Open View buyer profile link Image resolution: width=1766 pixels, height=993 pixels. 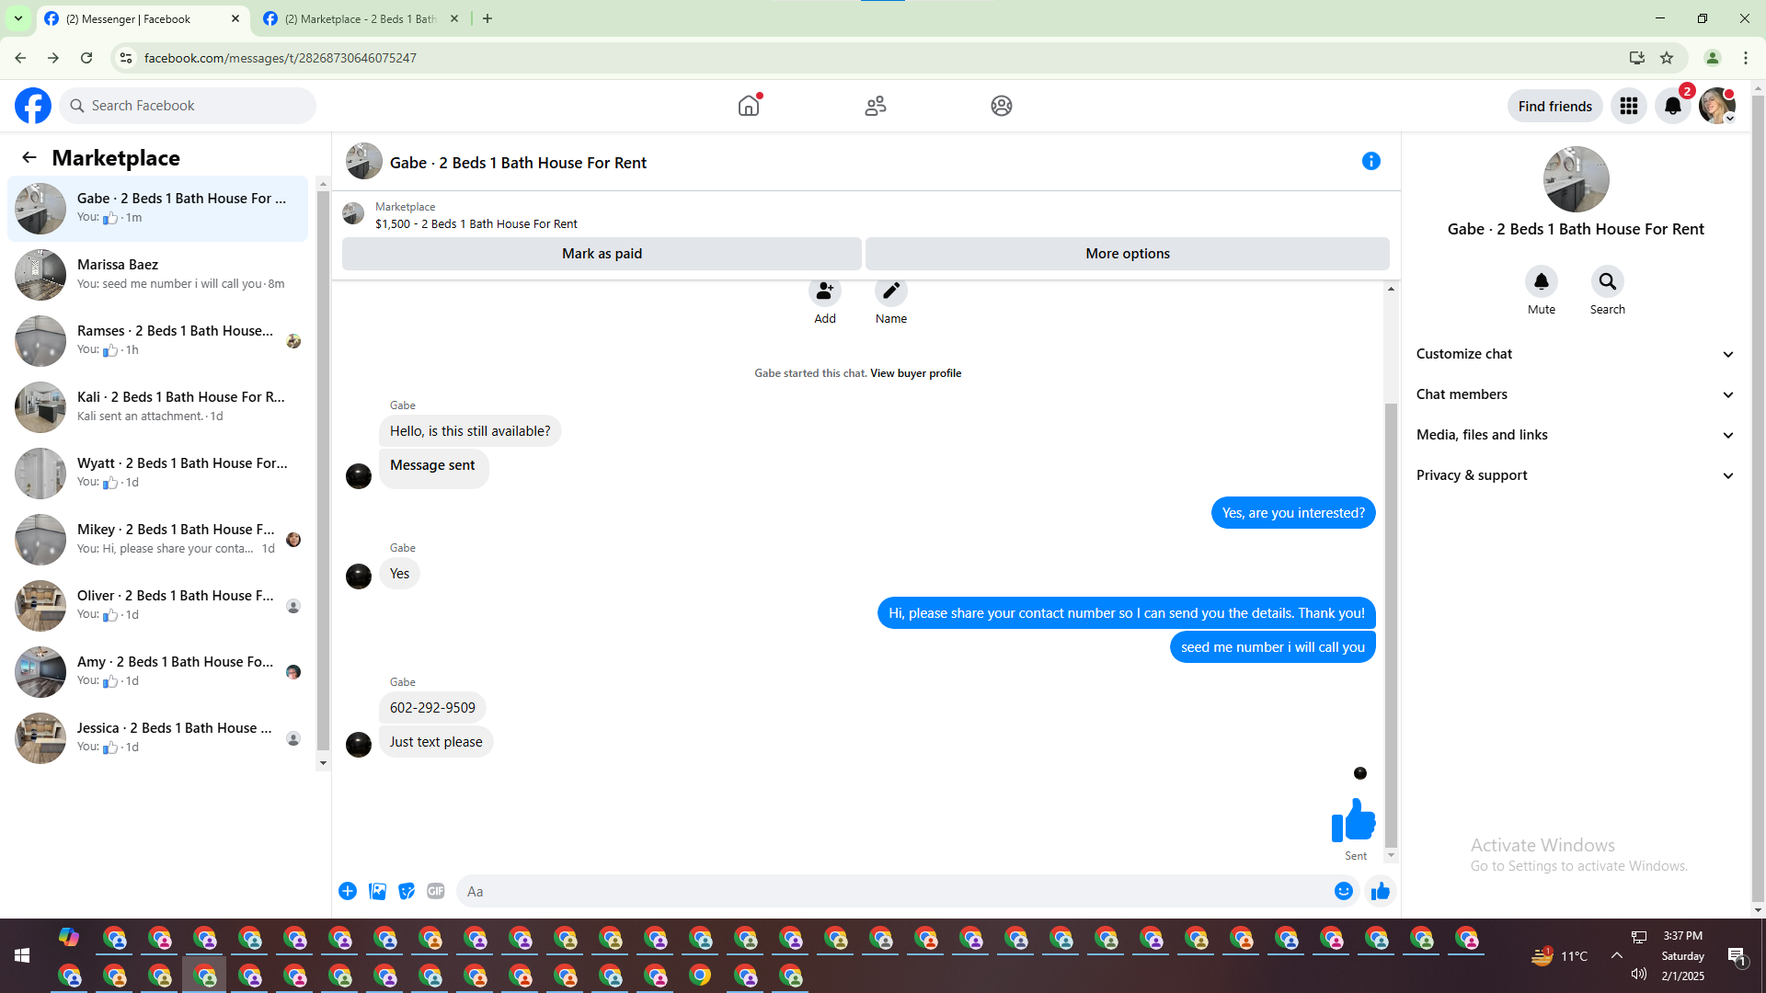(x=915, y=373)
